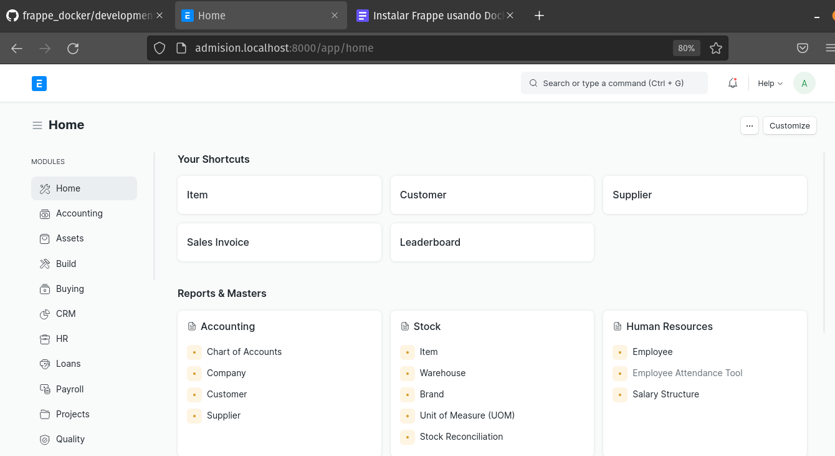
Task: Open the Sales Invoice shortcut
Action: [x=279, y=242]
